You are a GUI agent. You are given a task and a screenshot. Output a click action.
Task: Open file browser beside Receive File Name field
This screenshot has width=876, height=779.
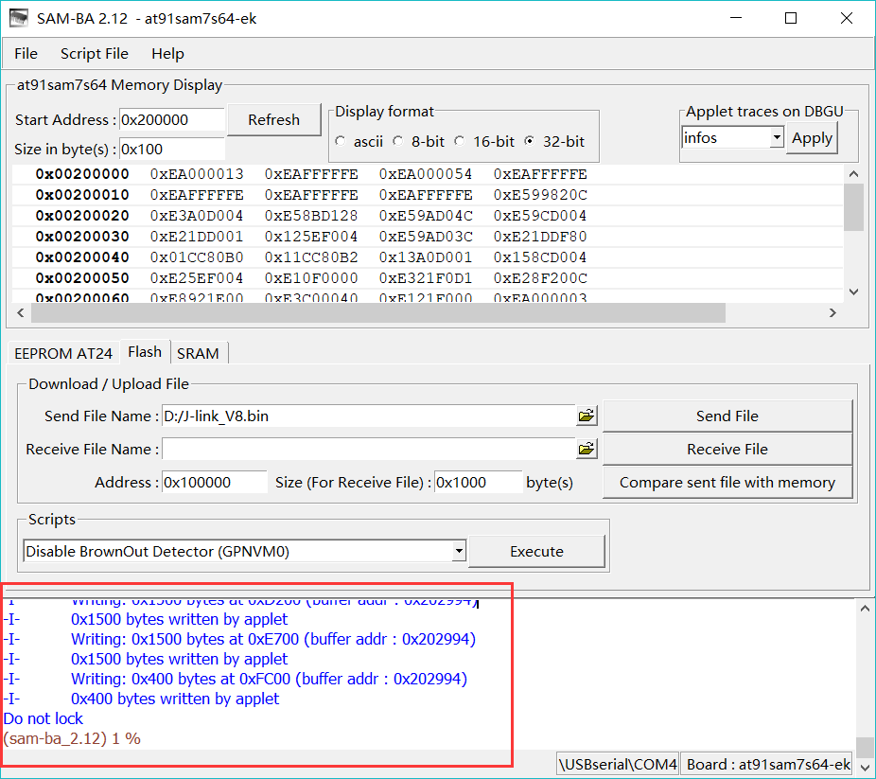(587, 448)
